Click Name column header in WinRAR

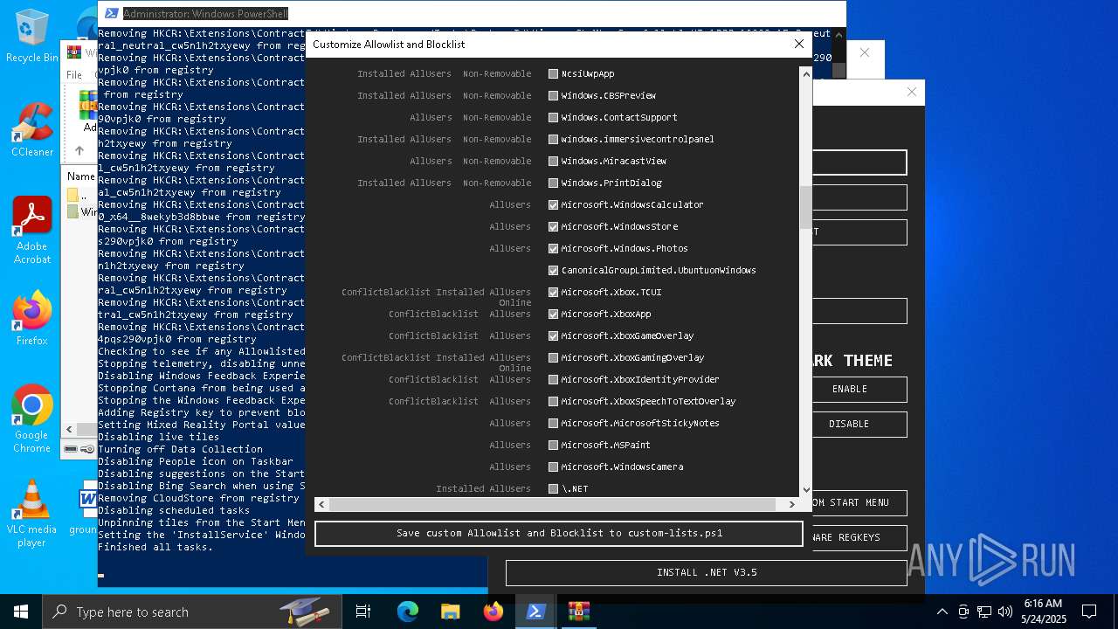80,176
